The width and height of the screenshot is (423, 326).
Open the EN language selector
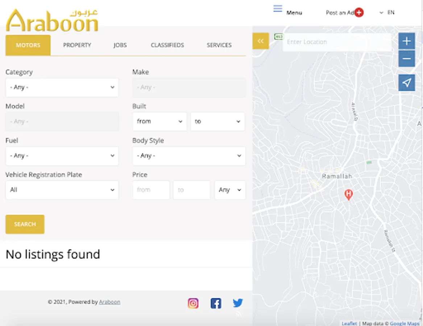[x=387, y=12]
